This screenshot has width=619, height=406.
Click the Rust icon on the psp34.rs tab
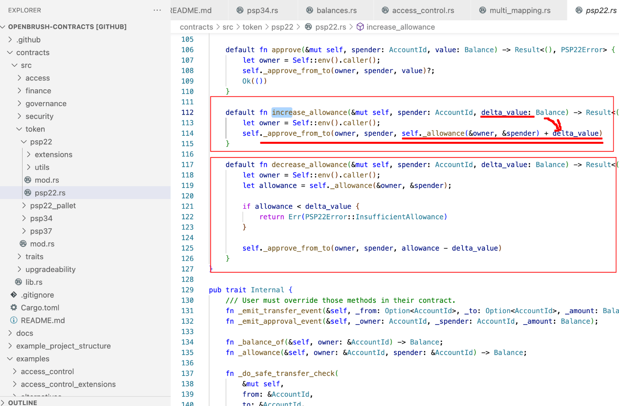pos(240,10)
